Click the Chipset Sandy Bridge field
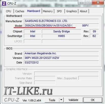Screen dimensions: 105x104 tap(61, 31)
